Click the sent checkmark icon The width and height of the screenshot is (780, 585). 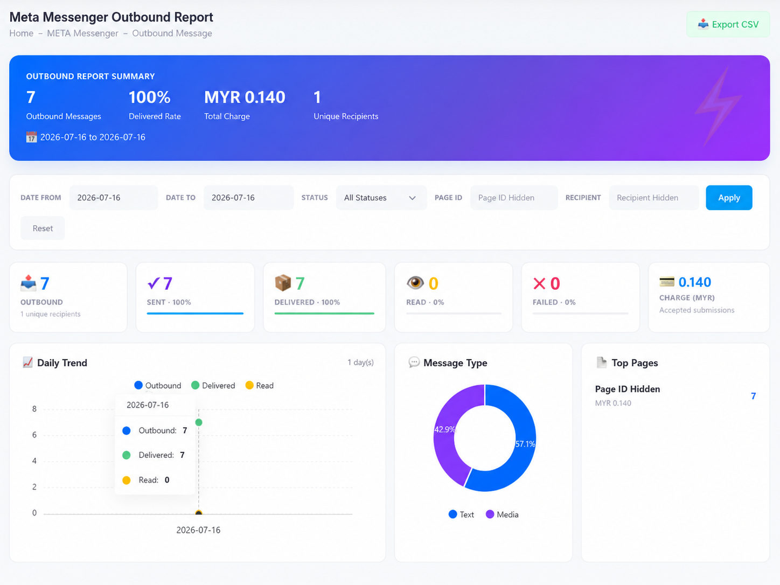tap(154, 283)
